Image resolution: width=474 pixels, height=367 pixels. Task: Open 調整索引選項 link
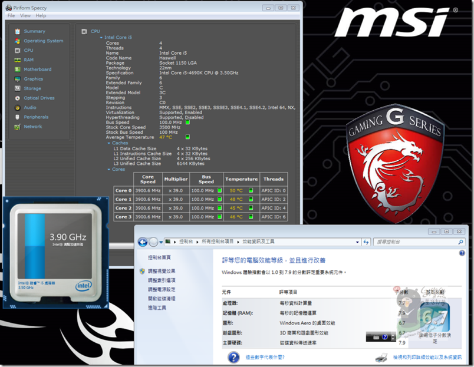162,280
